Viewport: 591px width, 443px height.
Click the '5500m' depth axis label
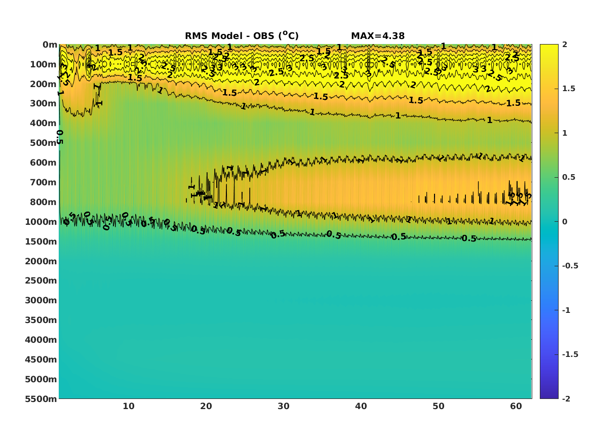(x=41, y=398)
